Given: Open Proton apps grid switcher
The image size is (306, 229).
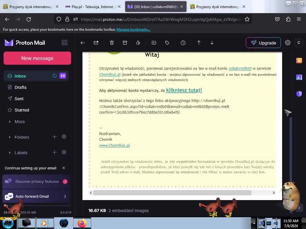Looking at the screenshot, I should [x=65, y=43].
